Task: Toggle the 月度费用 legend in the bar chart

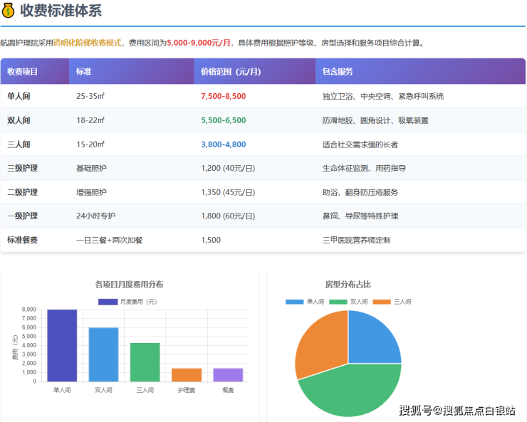Action: coord(128,302)
